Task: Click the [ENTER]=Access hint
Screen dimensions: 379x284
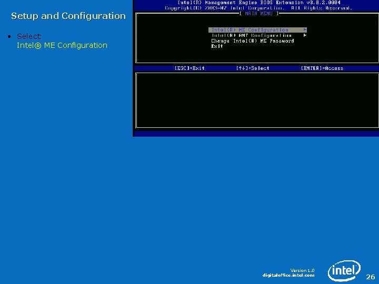Action: coord(322,68)
